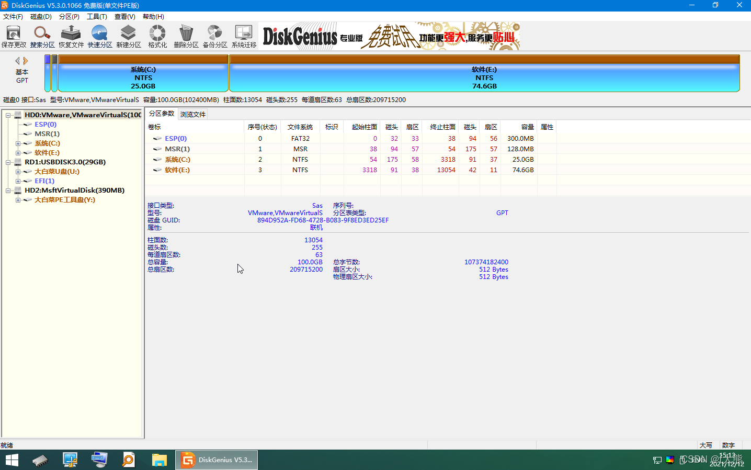Open the 工具(T) menu

tap(97, 17)
